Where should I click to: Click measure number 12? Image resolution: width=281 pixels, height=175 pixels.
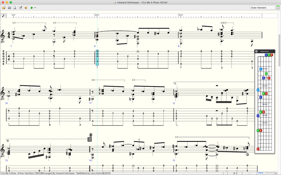coord(174,103)
